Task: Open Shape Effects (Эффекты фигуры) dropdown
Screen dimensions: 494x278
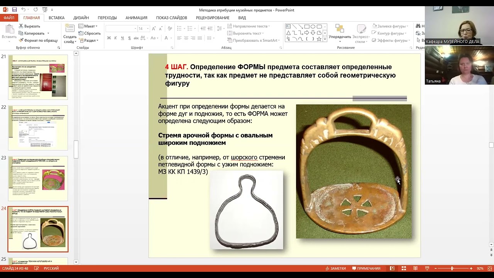Action: (391, 40)
